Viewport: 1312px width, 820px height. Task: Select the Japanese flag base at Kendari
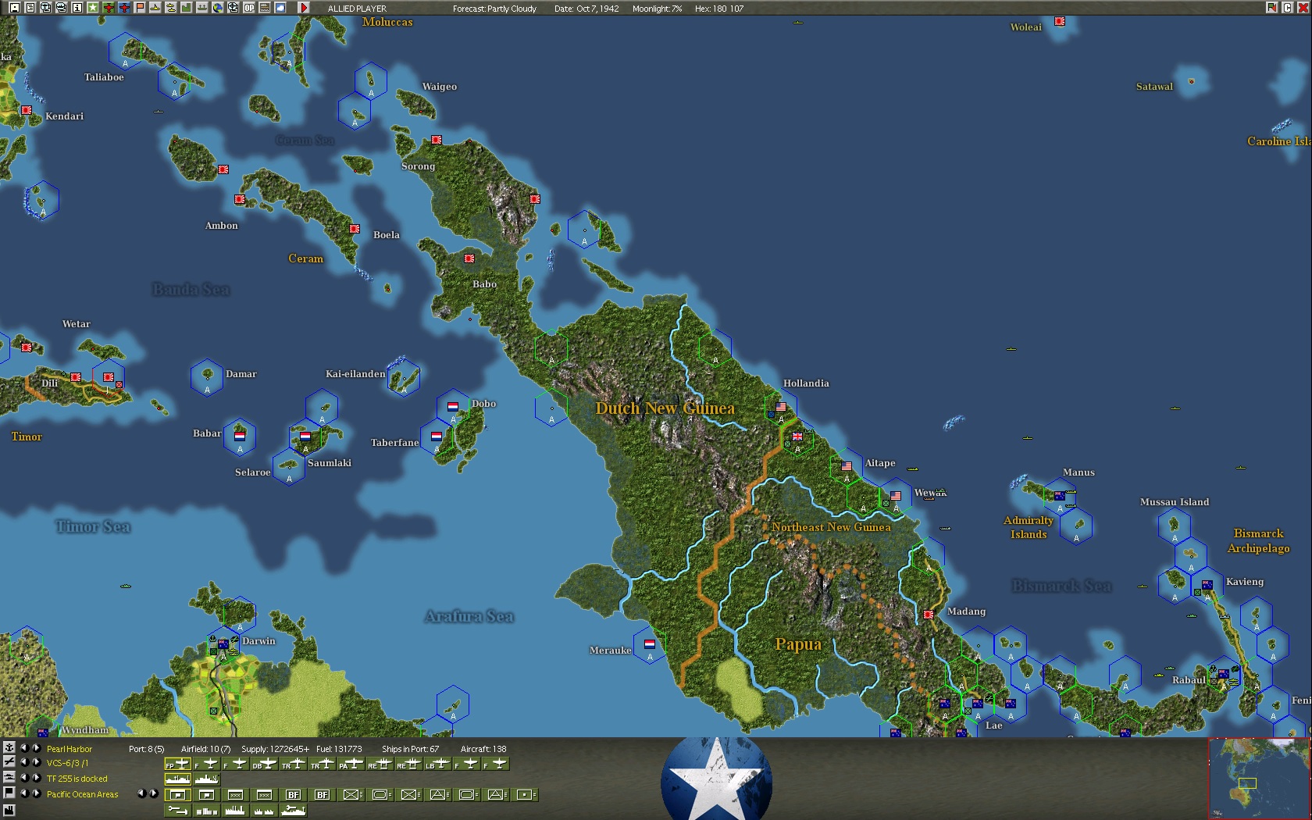click(27, 110)
